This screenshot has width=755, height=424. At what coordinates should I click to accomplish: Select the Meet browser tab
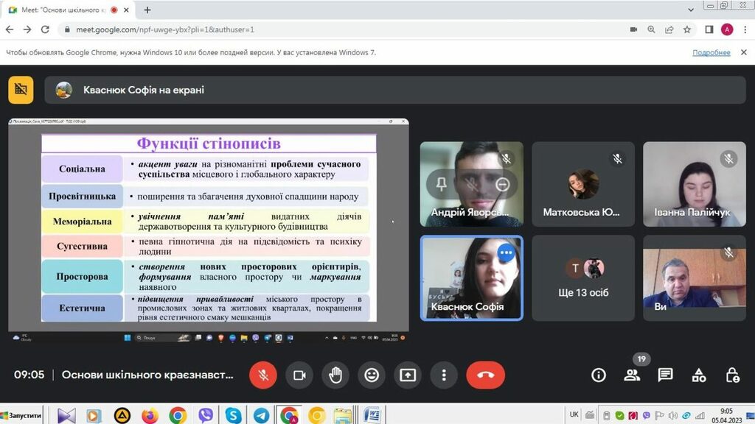pyautogui.click(x=66, y=10)
